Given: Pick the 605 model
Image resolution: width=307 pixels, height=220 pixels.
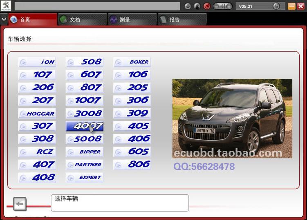Looking at the screenshot, I should coord(132,152).
